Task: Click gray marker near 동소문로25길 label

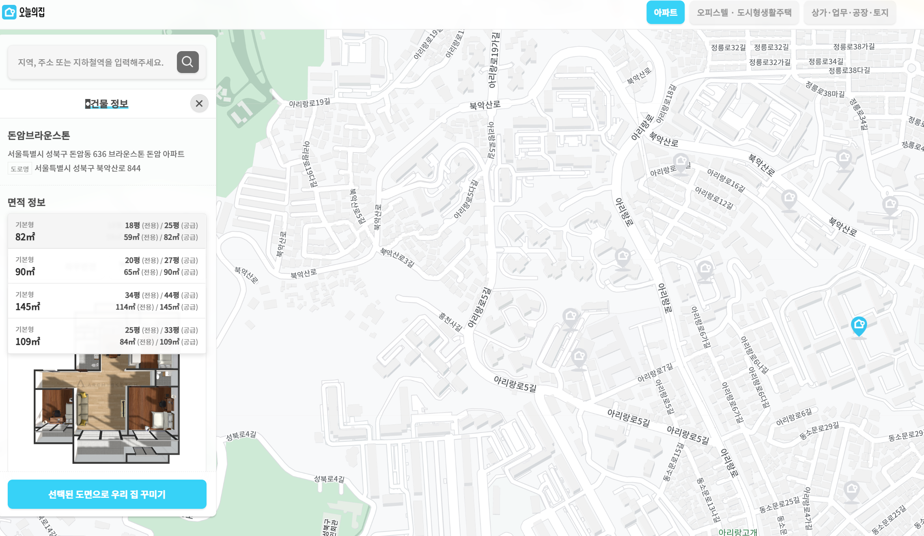Action: pyautogui.click(x=852, y=491)
